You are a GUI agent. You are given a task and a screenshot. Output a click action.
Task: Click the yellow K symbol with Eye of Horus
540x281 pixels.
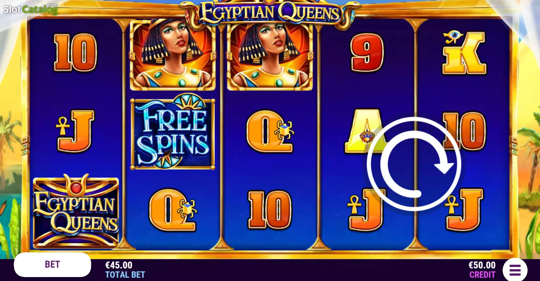(464, 52)
